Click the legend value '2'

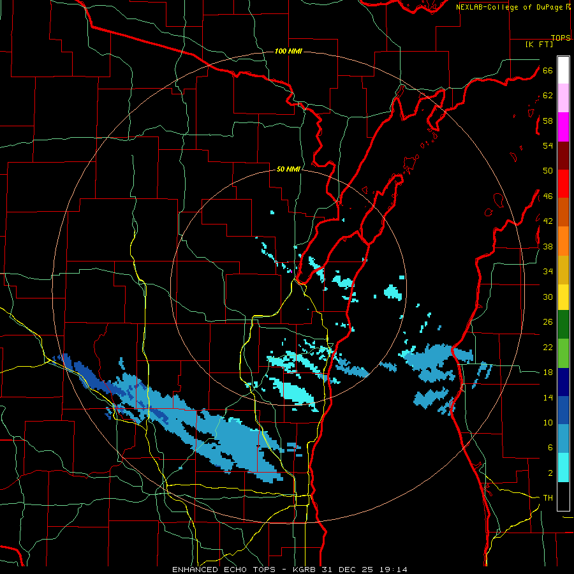550,473
